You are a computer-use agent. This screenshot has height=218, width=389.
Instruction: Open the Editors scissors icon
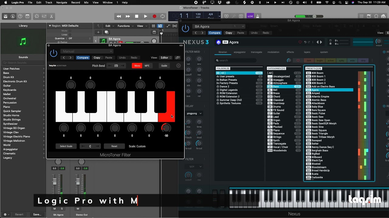tap(51, 16)
